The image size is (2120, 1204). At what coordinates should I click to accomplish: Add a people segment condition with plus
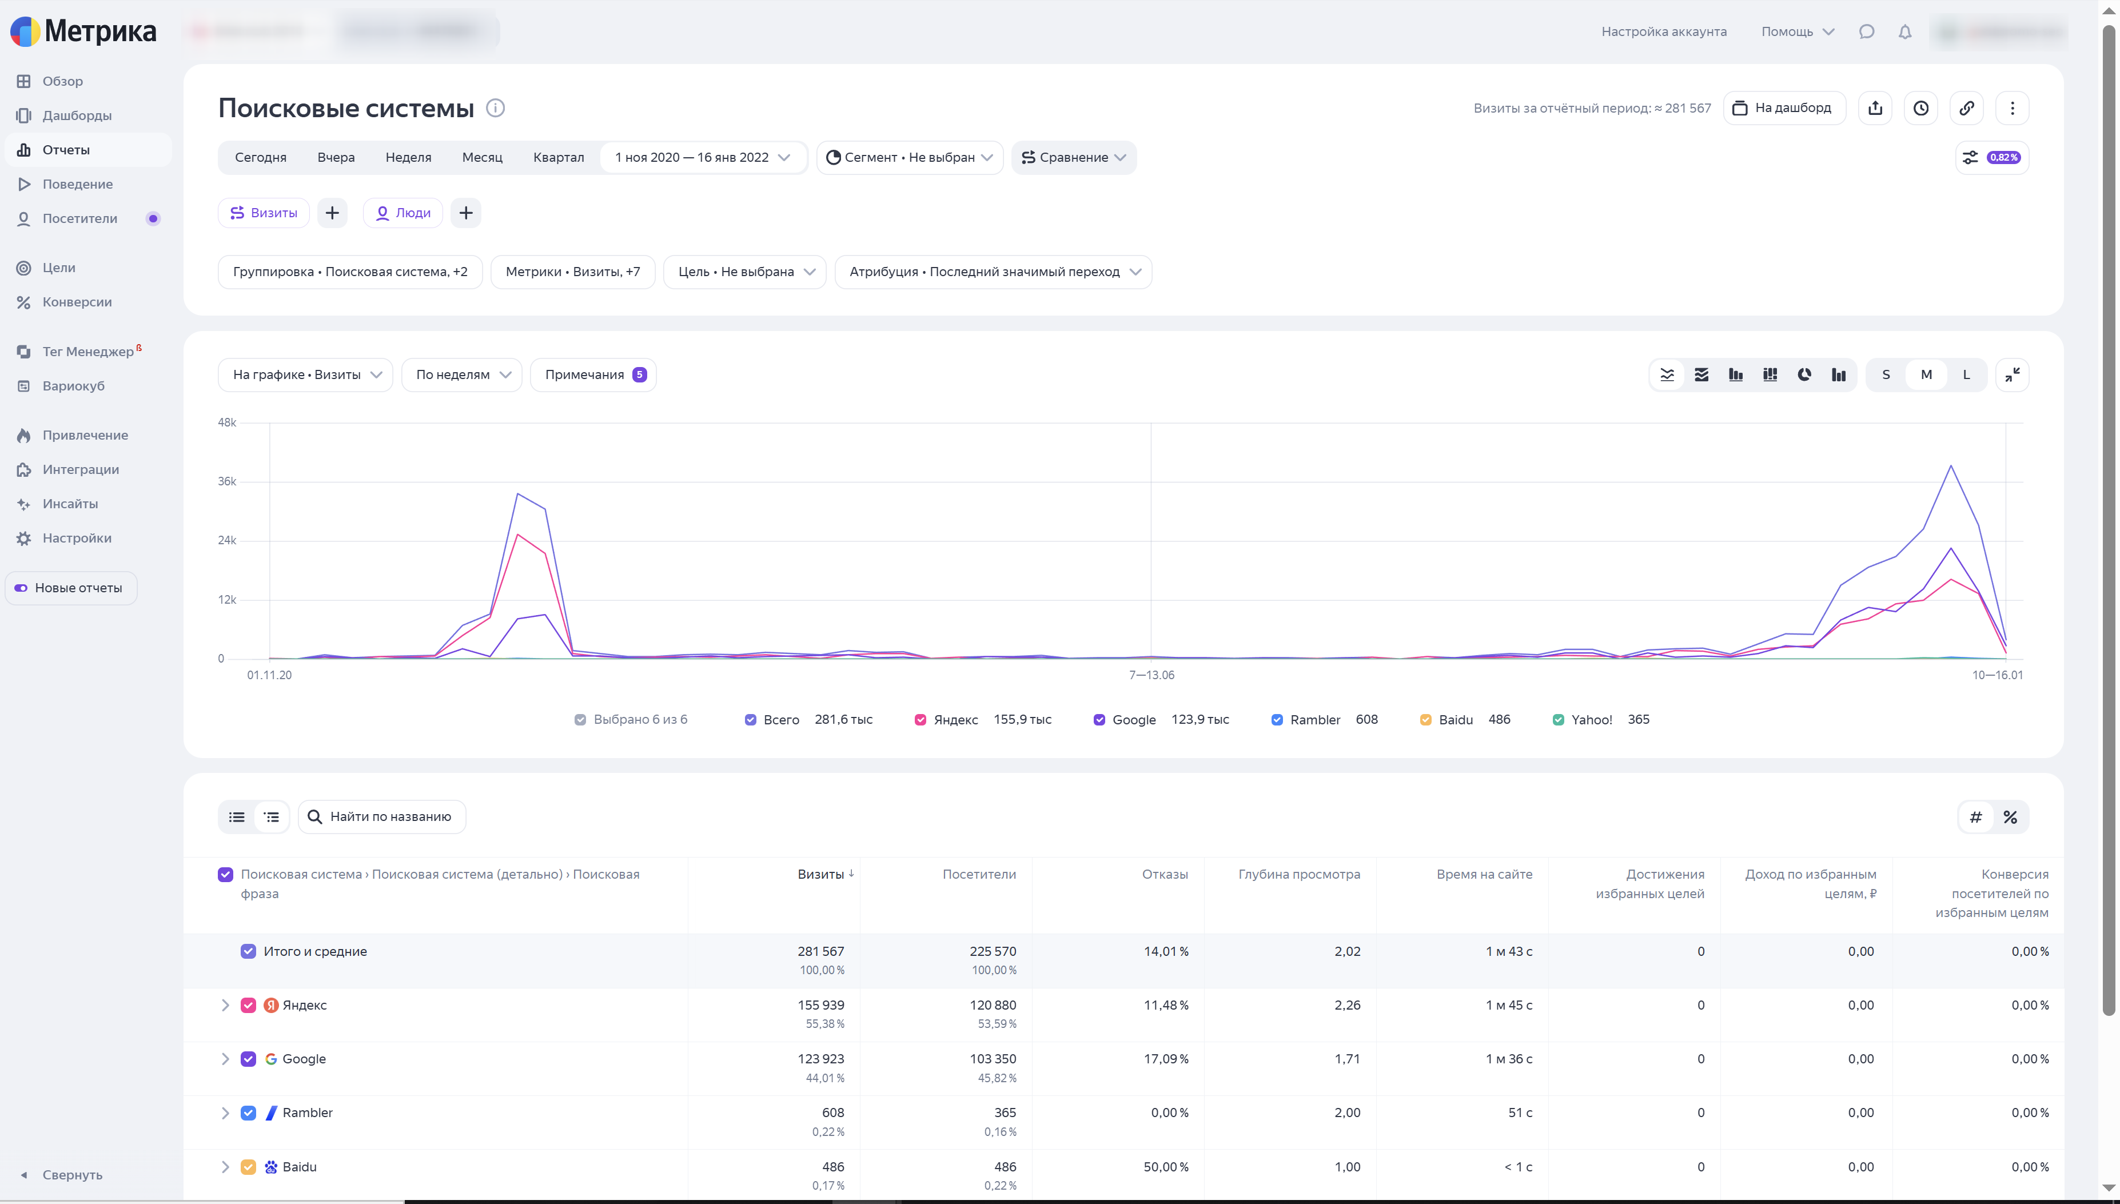click(467, 213)
